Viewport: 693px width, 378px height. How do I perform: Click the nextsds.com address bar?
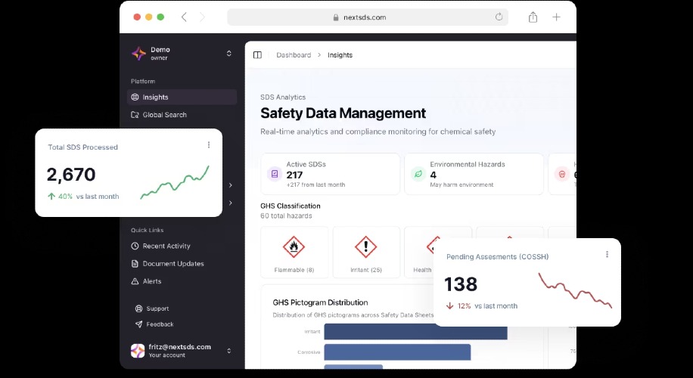coord(367,17)
